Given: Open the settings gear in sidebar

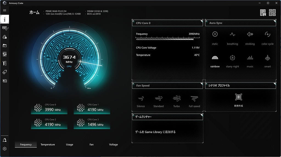Looking at the screenshot, I should pos(5,149).
